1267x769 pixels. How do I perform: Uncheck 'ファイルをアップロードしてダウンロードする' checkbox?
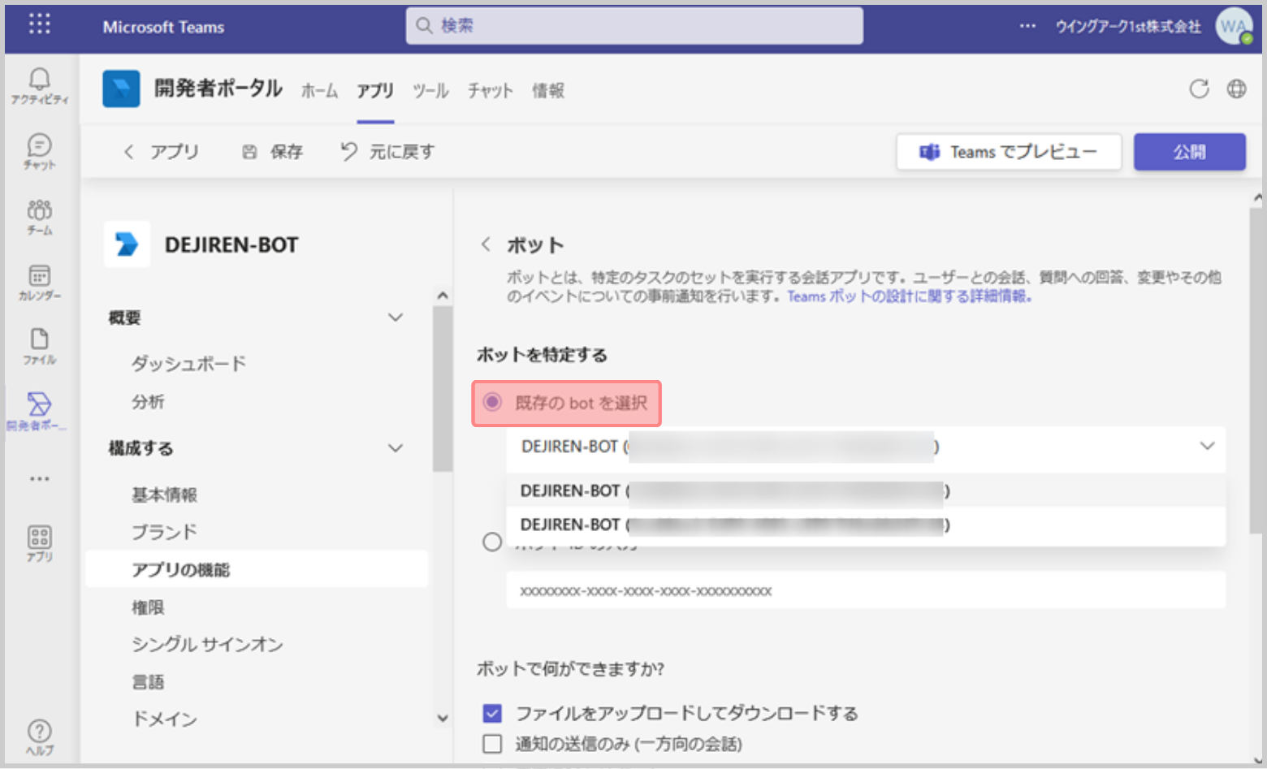tap(492, 714)
